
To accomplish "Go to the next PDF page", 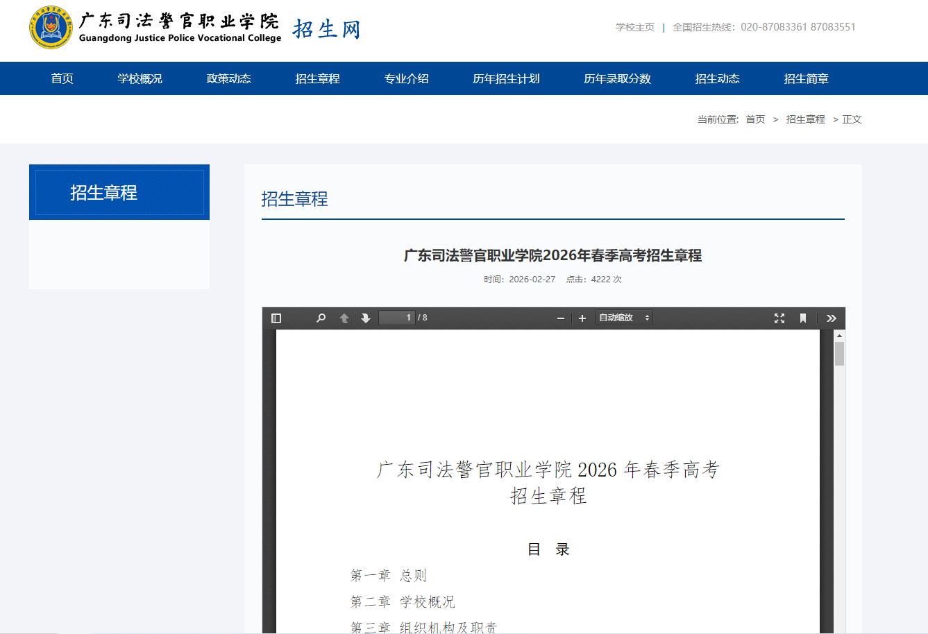I will point(366,317).
